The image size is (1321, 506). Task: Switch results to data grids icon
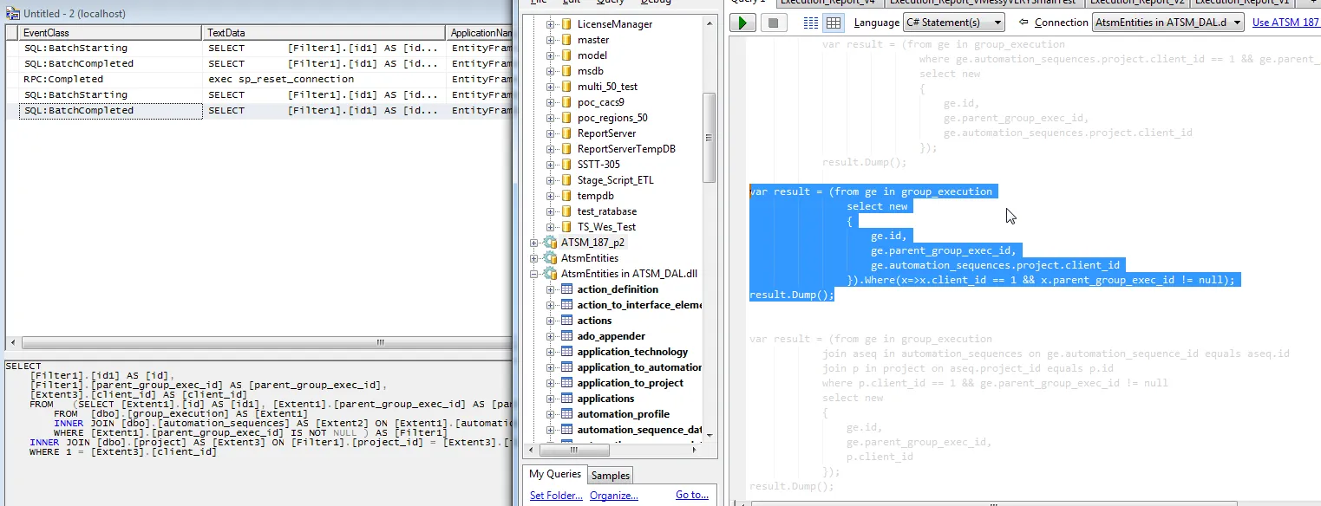(x=833, y=23)
